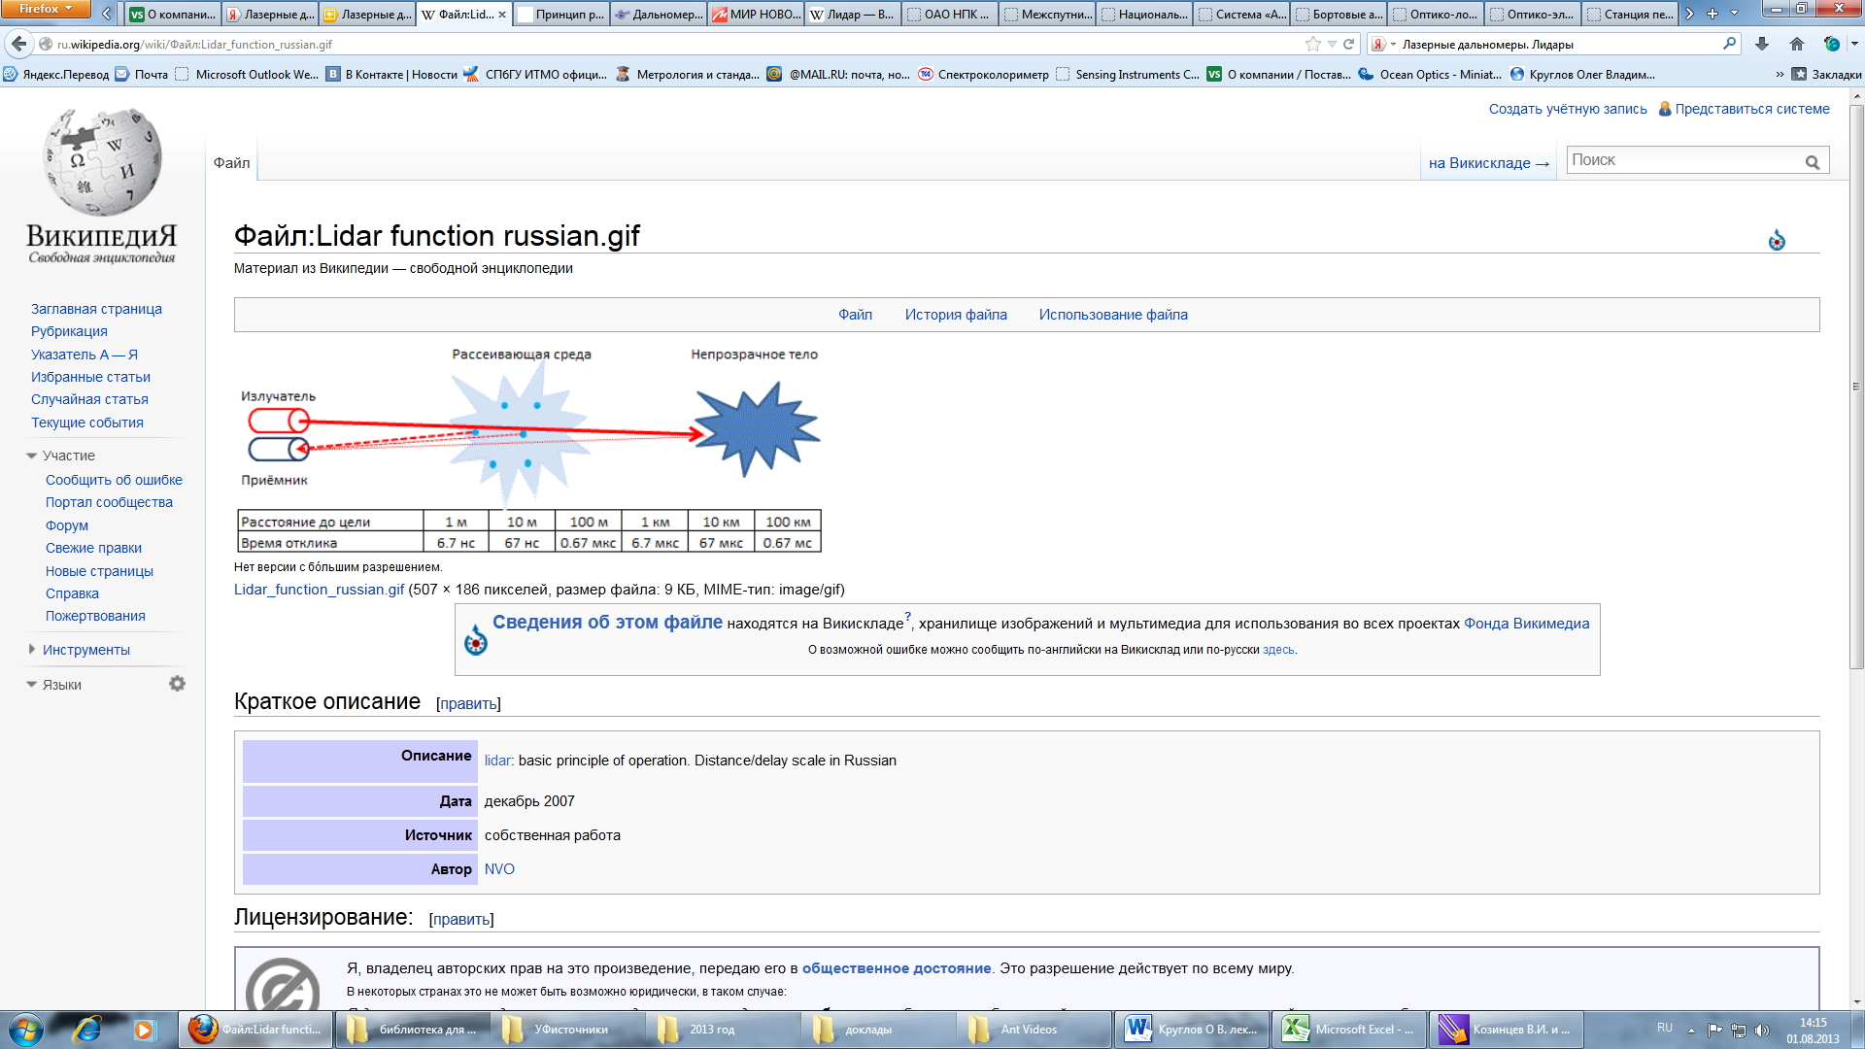Click the на Викискладе link

1488,163
